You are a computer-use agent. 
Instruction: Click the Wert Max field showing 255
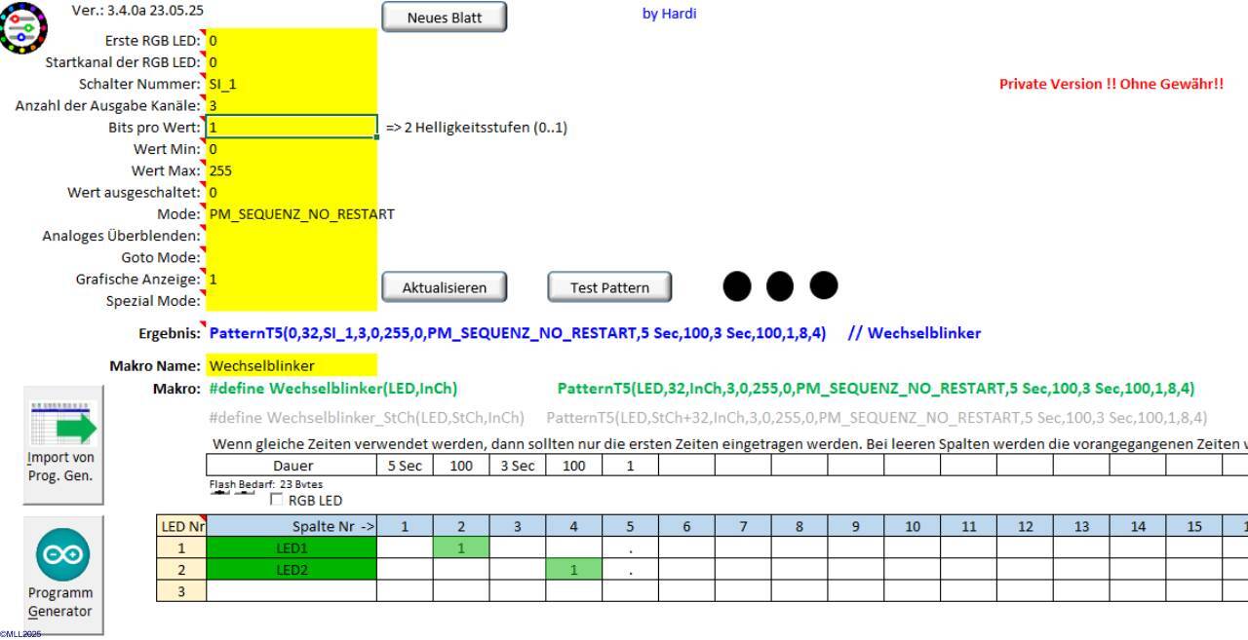[291, 170]
